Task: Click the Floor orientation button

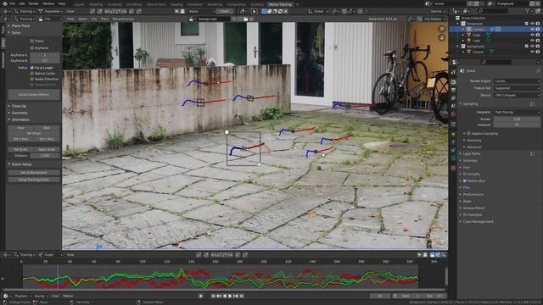Action: (x=20, y=128)
